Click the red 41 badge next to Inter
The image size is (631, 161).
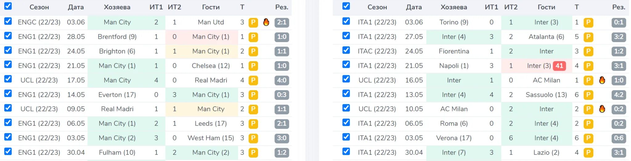point(560,66)
